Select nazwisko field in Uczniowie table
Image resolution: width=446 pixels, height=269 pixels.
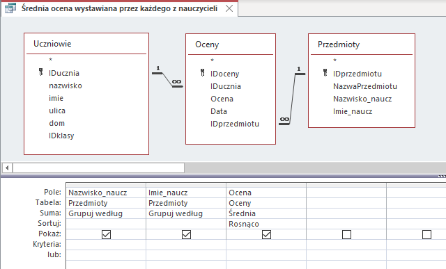(x=66, y=85)
